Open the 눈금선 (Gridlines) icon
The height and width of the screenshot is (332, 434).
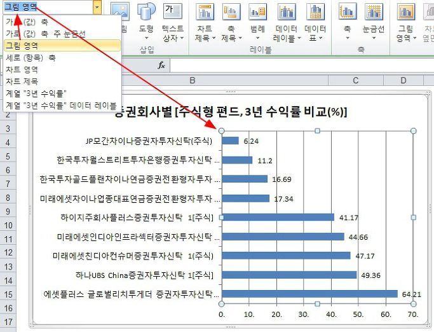[x=374, y=11]
